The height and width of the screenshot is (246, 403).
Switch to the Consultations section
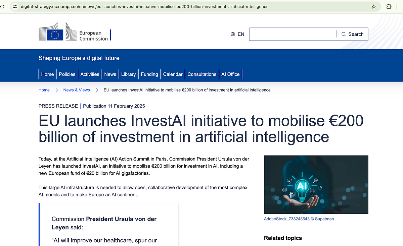tap(202, 74)
